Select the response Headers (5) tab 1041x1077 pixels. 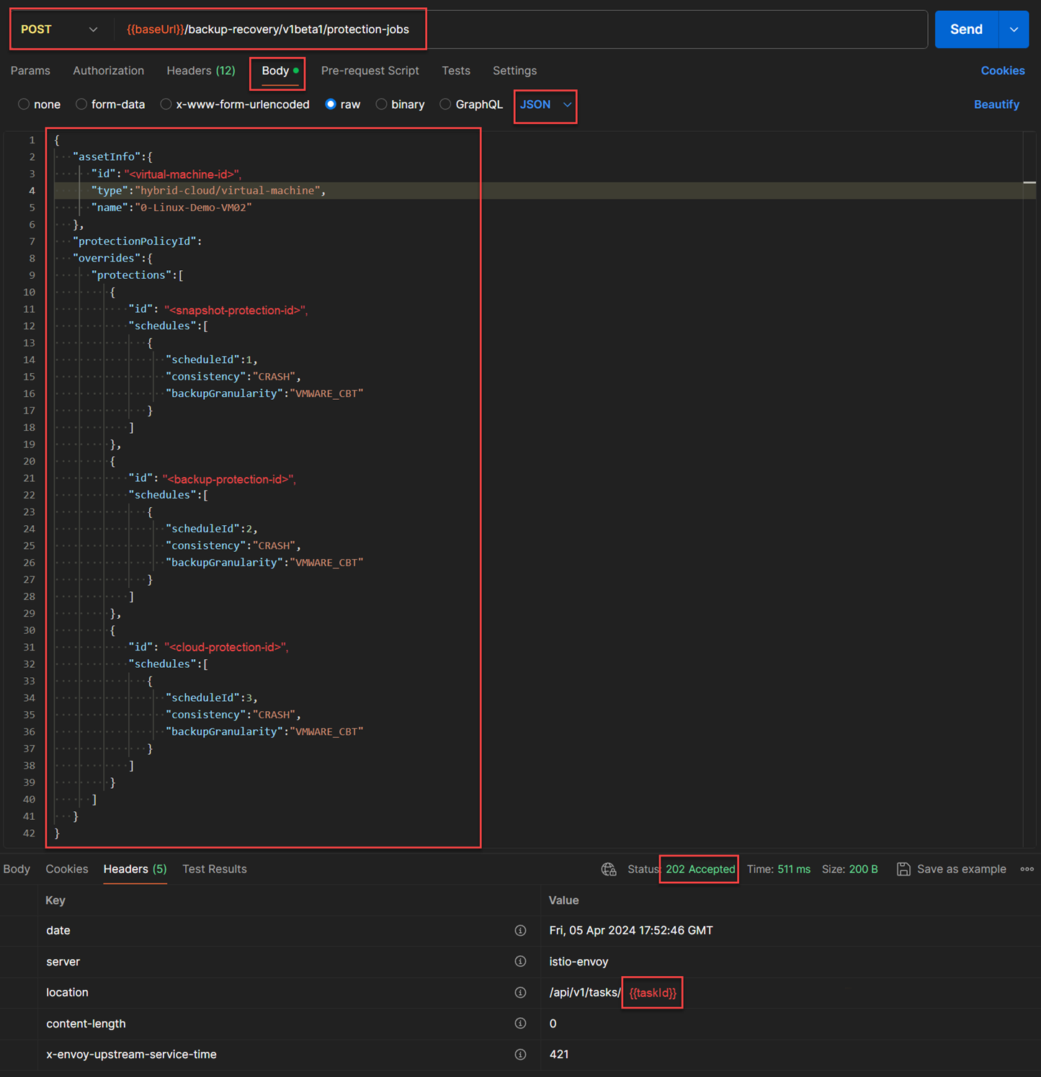pos(135,870)
